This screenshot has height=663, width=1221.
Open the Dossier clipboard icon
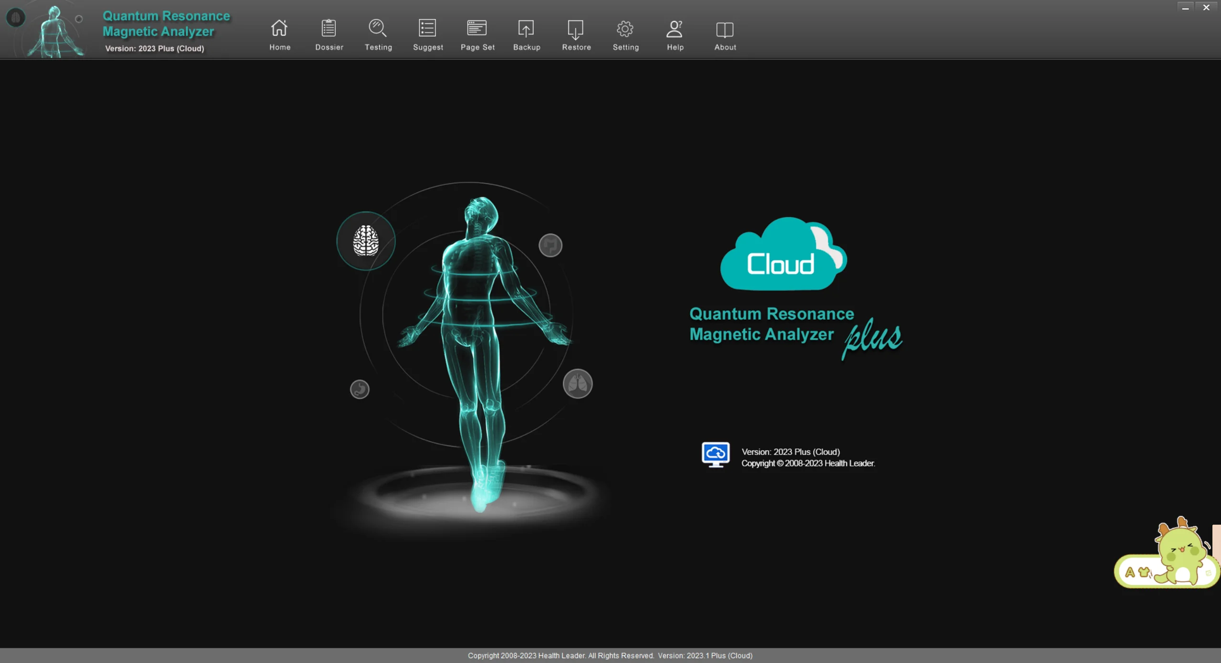329,29
